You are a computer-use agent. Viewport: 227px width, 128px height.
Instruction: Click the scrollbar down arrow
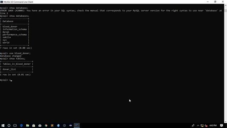tap(226, 122)
